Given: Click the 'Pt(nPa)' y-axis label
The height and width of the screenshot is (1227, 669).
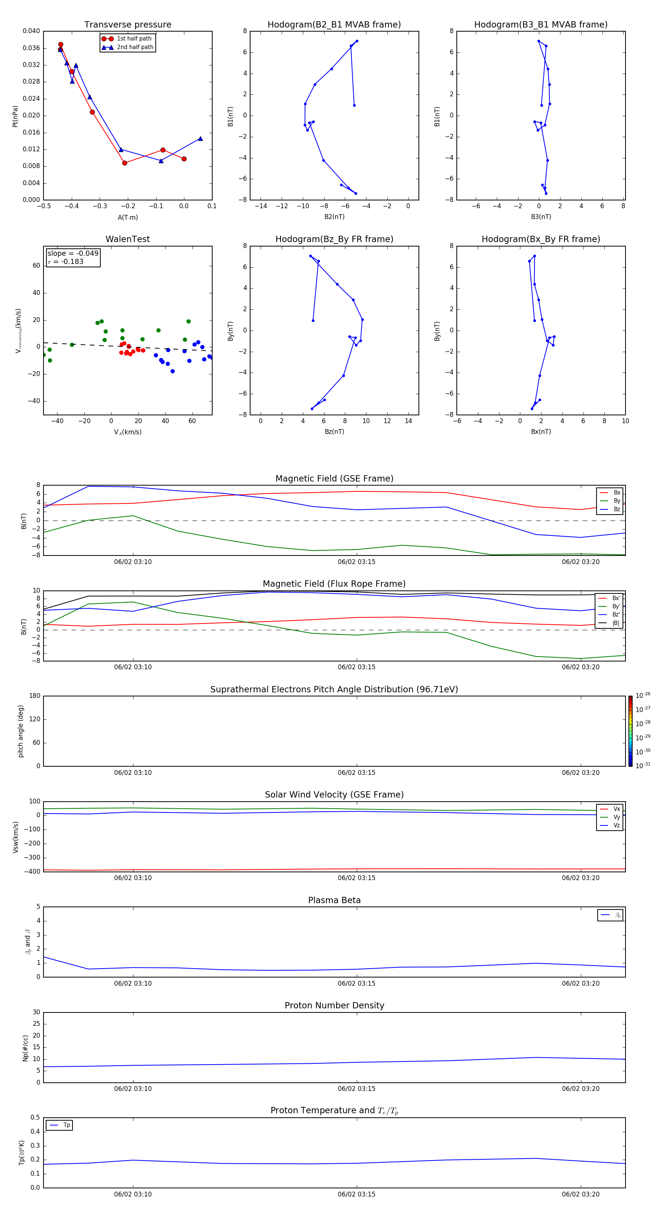Looking at the screenshot, I should click(15, 116).
